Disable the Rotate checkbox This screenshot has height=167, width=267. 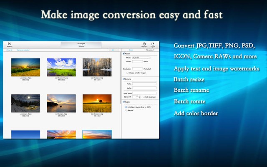124,101
